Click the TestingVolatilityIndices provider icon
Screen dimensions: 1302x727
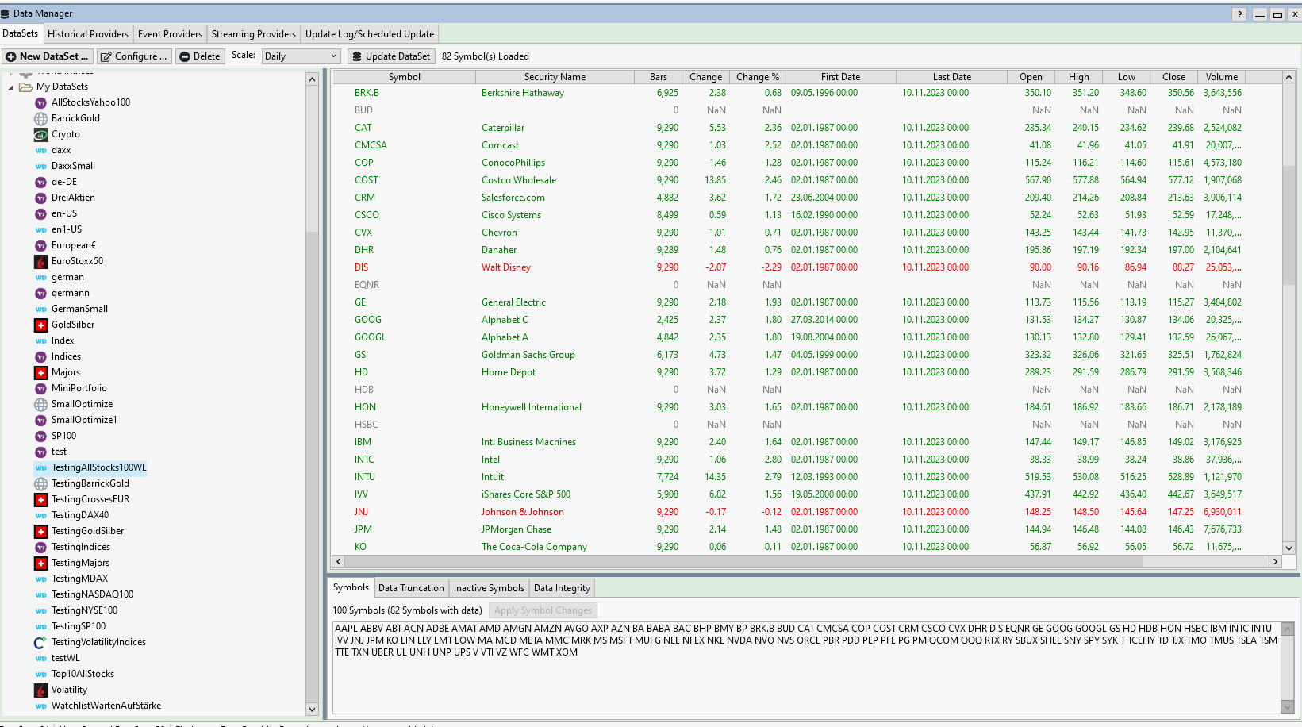(41, 642)
